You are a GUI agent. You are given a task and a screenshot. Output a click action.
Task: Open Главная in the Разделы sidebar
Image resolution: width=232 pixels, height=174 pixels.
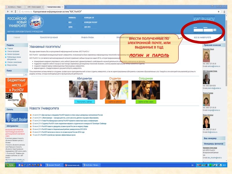click(10, 48)
